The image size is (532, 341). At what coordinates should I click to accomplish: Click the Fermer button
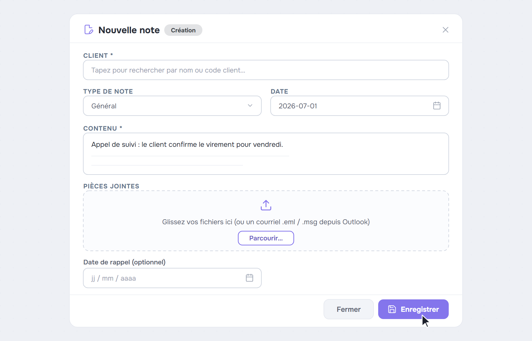click(x=348, y=309)
